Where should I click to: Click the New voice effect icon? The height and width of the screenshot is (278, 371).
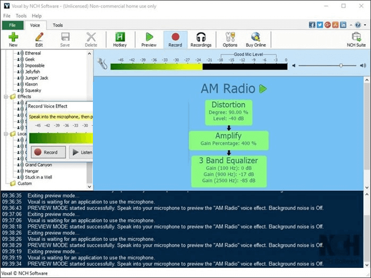[13, 39]
